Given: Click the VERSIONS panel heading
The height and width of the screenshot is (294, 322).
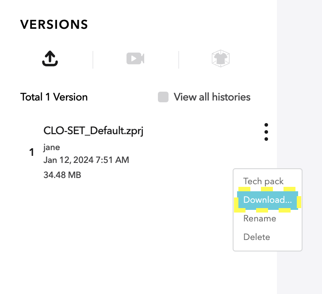Looking at the screenshot, I should (x=54, y=24).
